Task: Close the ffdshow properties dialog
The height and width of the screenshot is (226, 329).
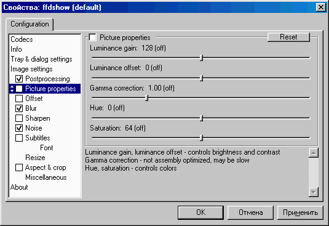Action: pos(321,7)
